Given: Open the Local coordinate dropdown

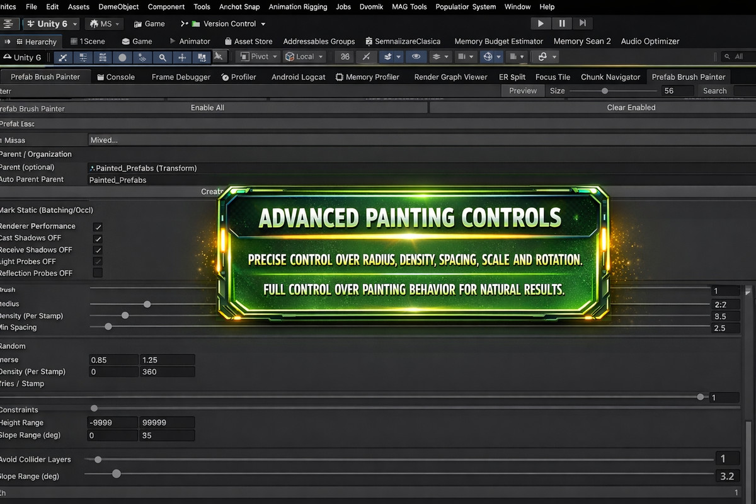Looking at the screenshot, I should point(304,56).
